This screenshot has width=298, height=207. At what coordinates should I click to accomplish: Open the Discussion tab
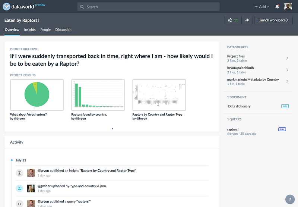coord(63,30)
